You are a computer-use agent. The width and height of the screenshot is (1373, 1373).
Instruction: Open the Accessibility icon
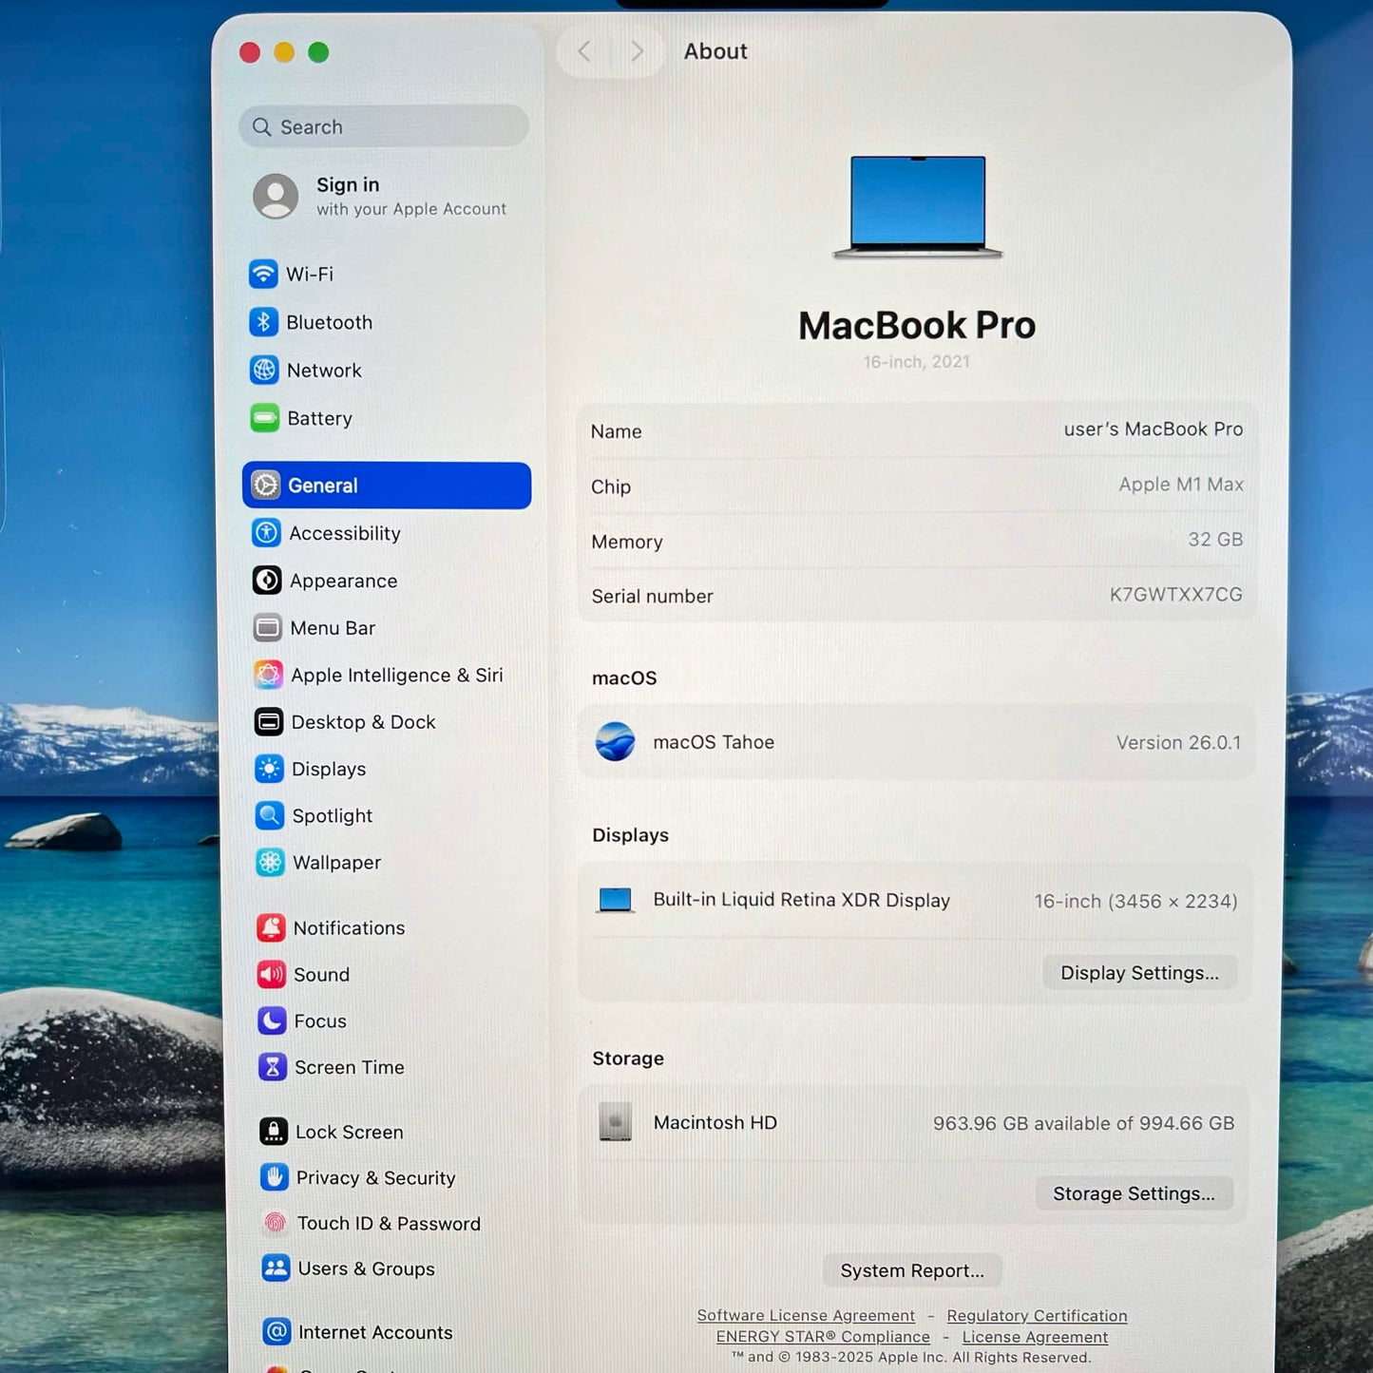click(x=266, y=533)
